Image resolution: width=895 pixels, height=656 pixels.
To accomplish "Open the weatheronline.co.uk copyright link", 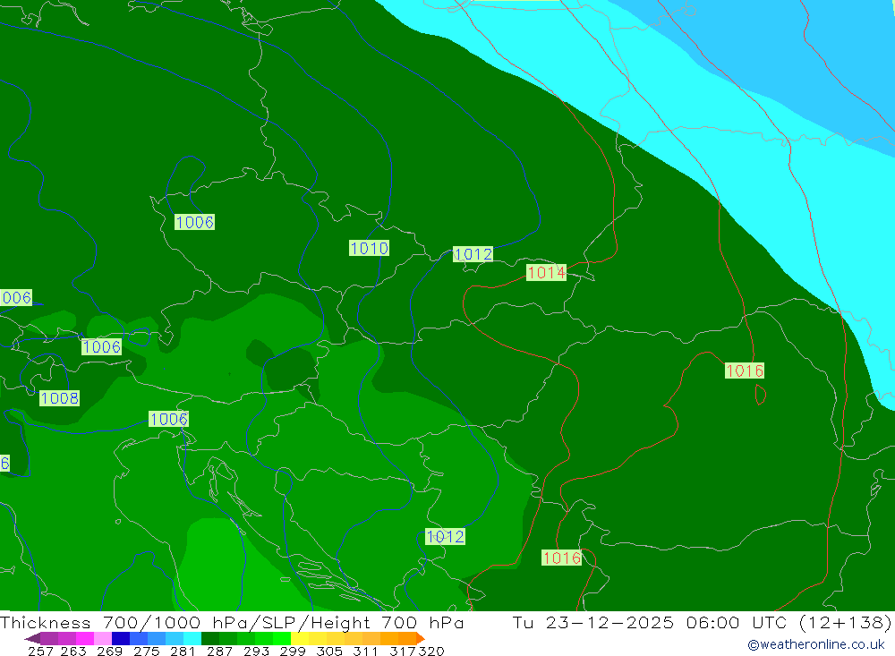I will tap(816, 644).
